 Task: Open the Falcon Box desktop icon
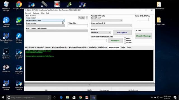coord(6,69)
